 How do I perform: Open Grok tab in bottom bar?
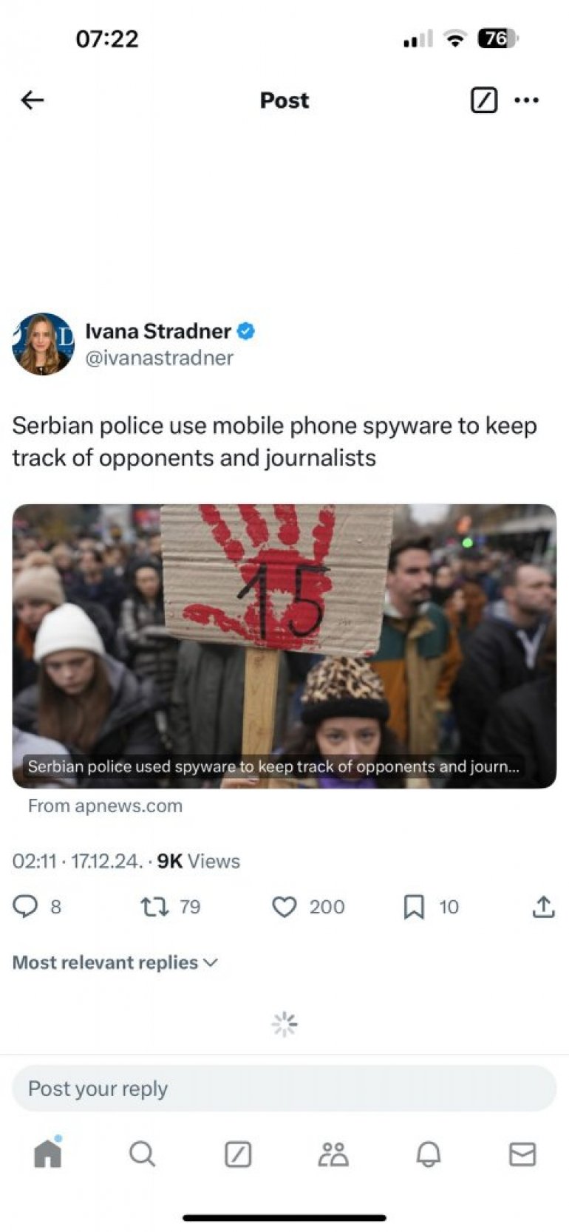tap(238, 1154)
